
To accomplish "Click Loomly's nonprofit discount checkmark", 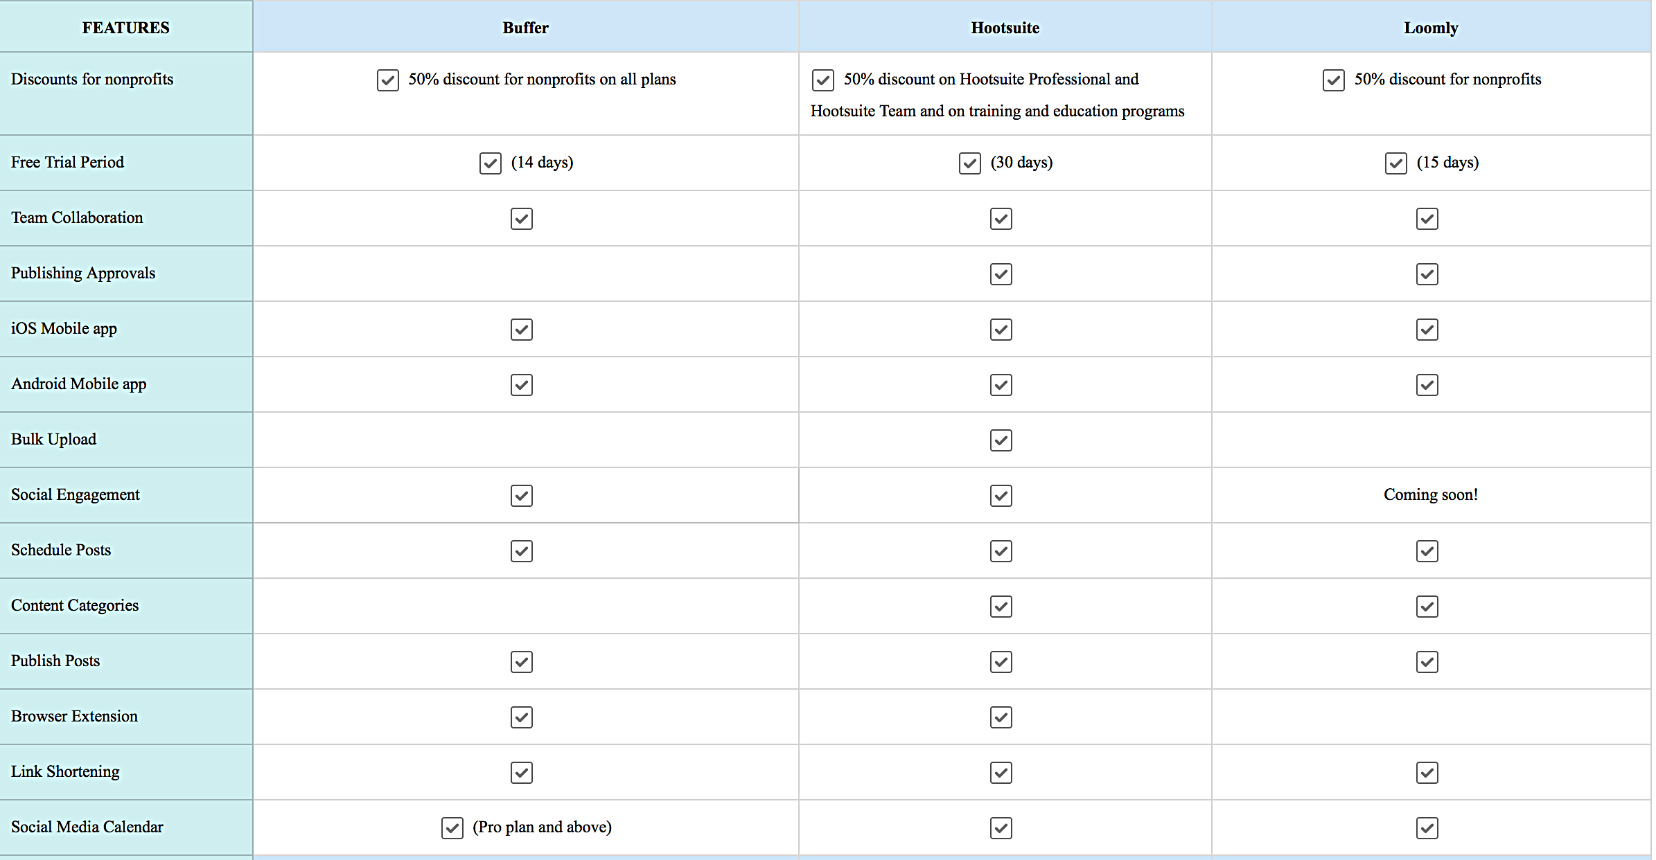I will (1334, 80).
